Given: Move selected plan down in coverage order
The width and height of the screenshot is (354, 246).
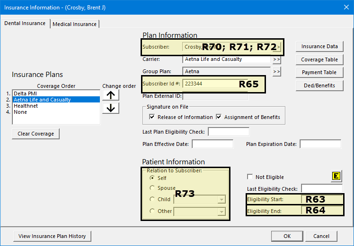Looking at the screenshot, I should coord(111,108).
